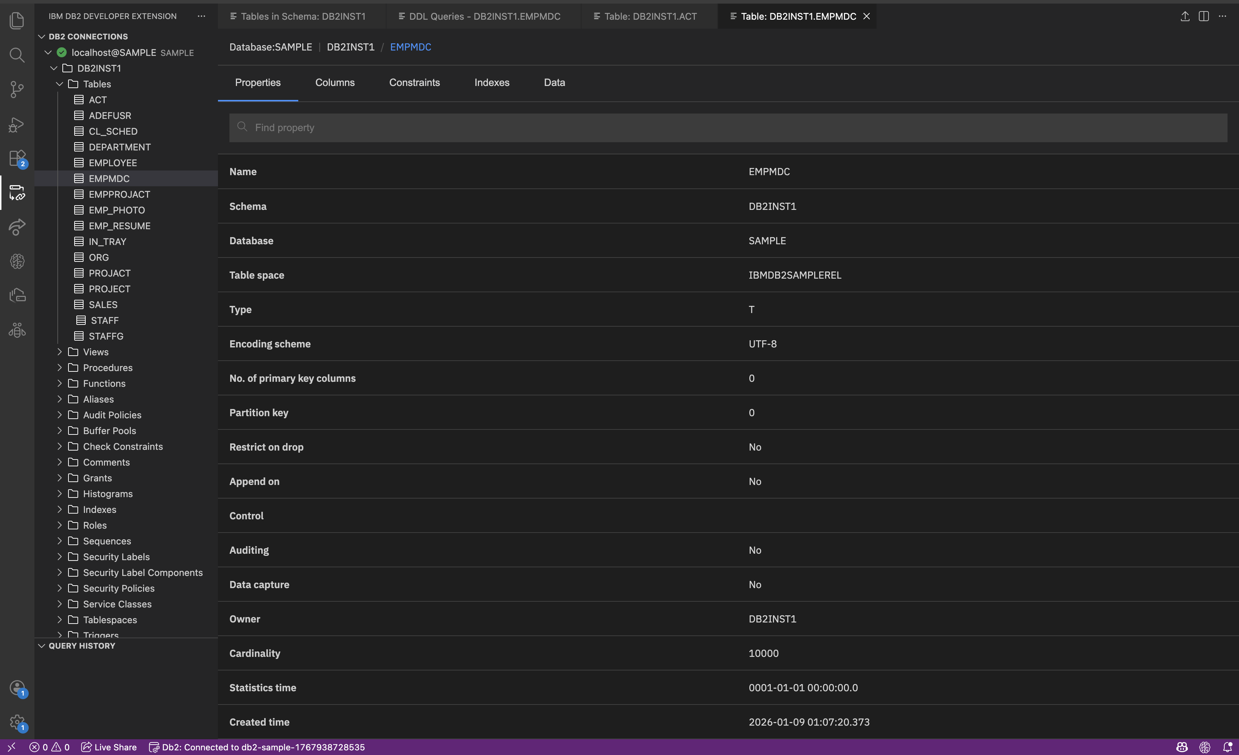Open Manage settings gear at bottom left
Viewport: 1239px width, 755px height.
click(x=16, y=722)
